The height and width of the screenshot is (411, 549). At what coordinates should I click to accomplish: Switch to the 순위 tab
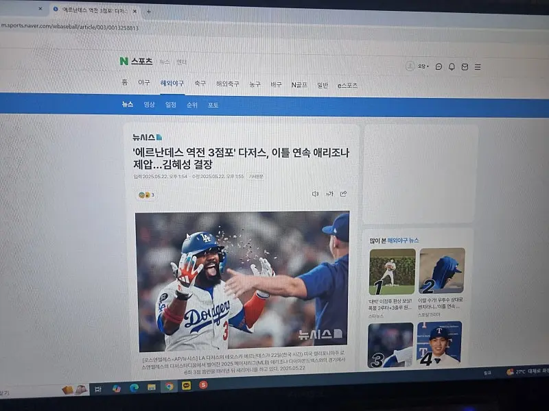[192, 105]
